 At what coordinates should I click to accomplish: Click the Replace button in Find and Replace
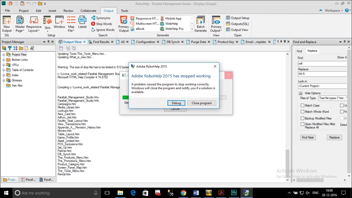point(334,137)
